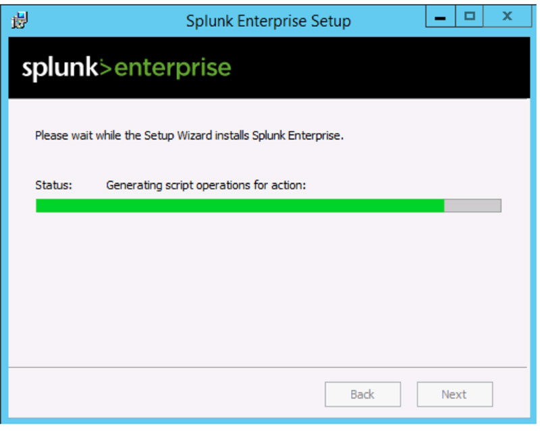540x431 pixels.
Task: Click the Status: label
Action: [54, 185]
